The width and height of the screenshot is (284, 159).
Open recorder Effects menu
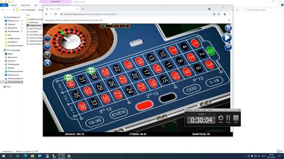pos(197,110)
